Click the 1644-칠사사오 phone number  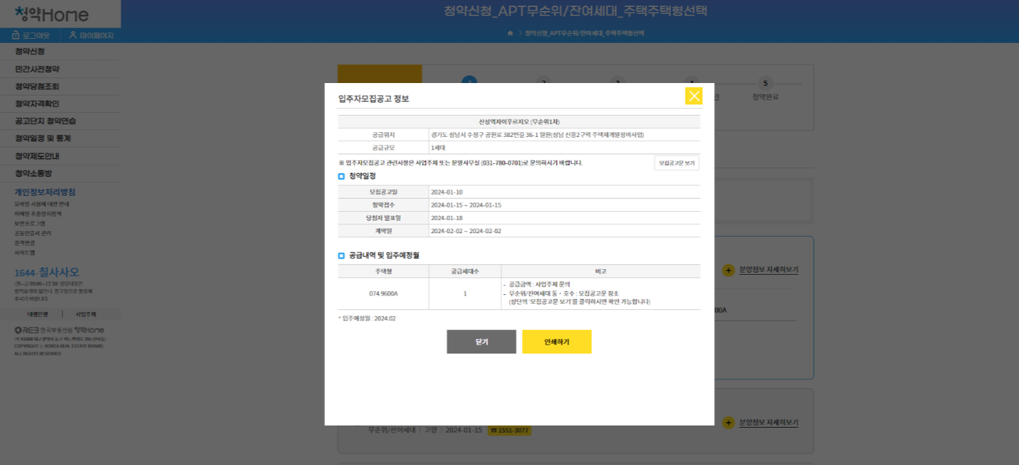pos(47,272)
